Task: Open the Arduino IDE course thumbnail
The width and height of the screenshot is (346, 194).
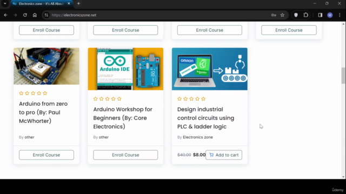Action: pyautogui.click(x=125, y=69)
